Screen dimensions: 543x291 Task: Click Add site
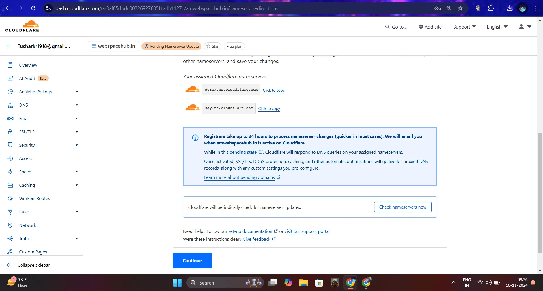click(430, 27)
